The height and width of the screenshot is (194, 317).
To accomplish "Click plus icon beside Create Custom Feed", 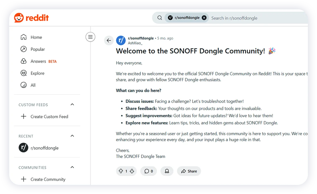I will coord(23,116).
